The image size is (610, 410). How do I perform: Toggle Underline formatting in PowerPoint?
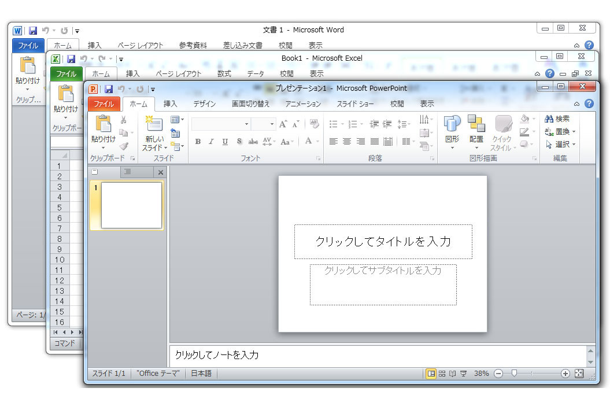point(225,142)
